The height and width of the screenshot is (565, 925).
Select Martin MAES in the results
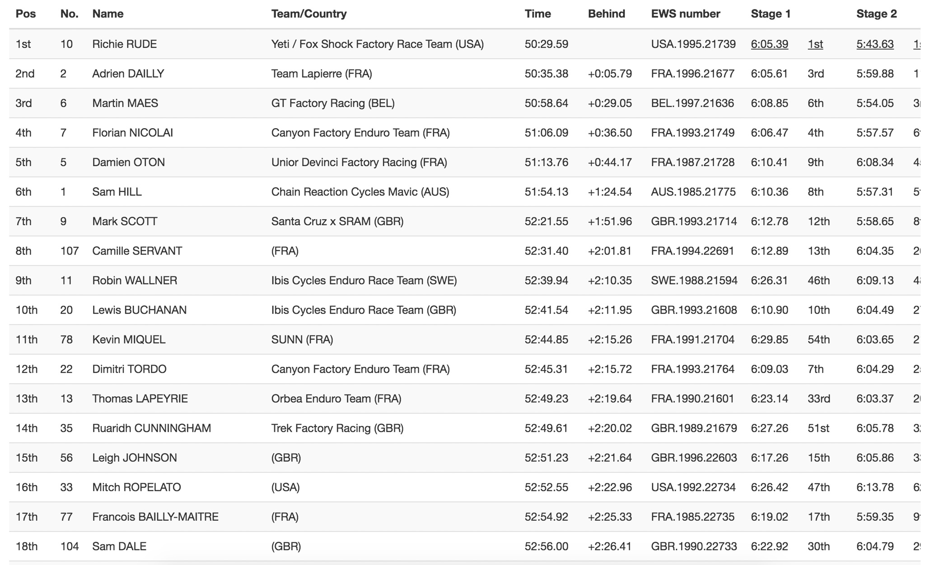click(x=125, y=103)
